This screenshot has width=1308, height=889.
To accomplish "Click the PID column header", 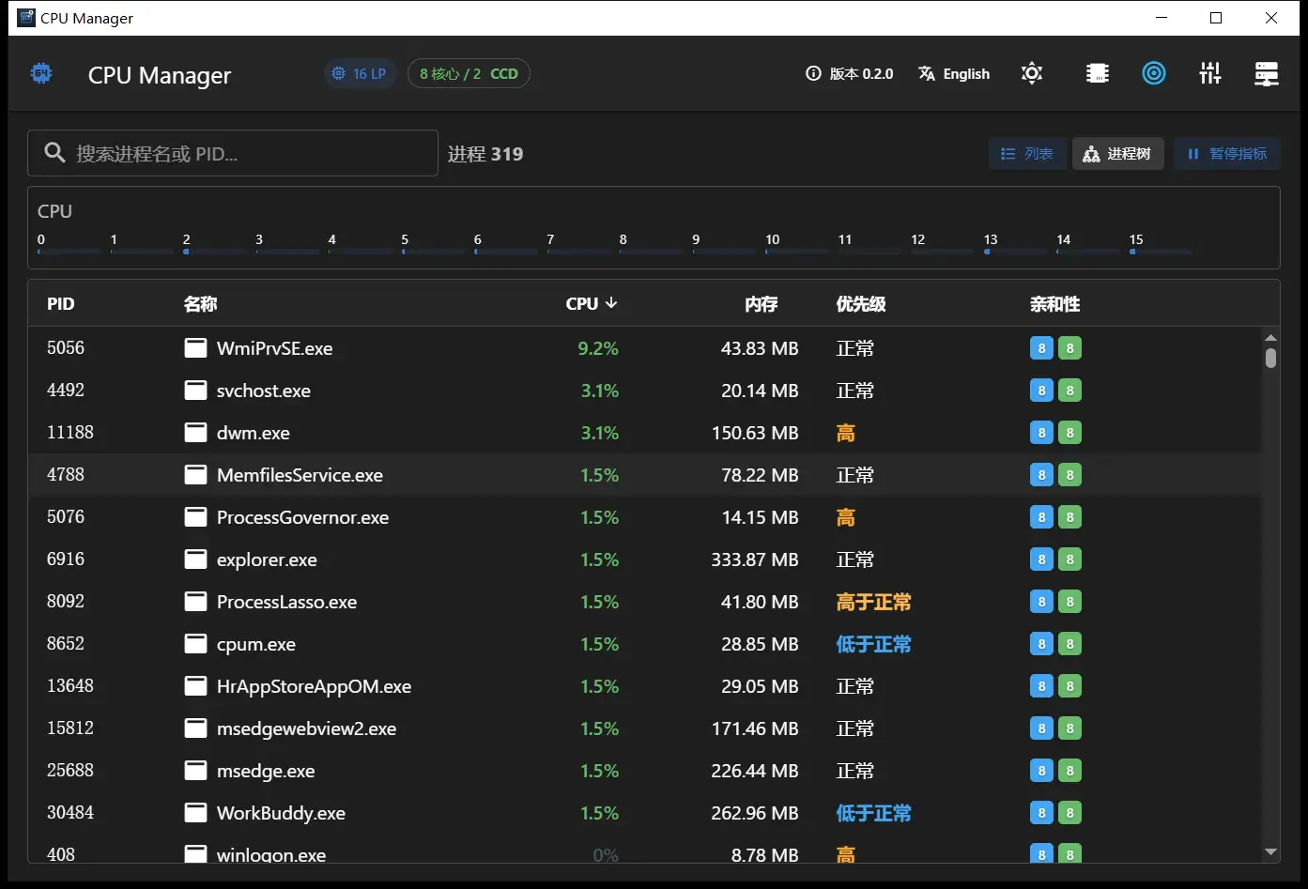I will tap(61, 303).
